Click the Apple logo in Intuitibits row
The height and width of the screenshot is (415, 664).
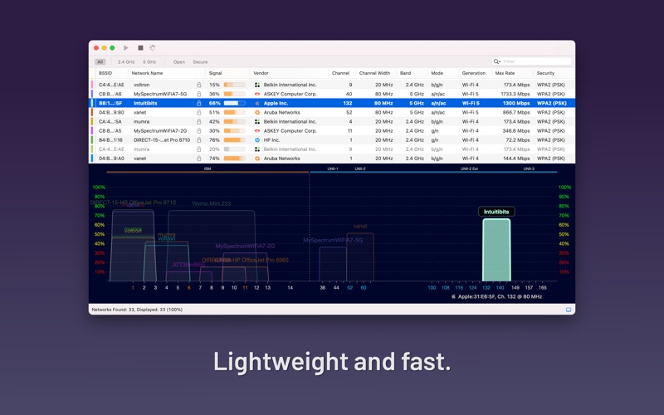(257, 103)
